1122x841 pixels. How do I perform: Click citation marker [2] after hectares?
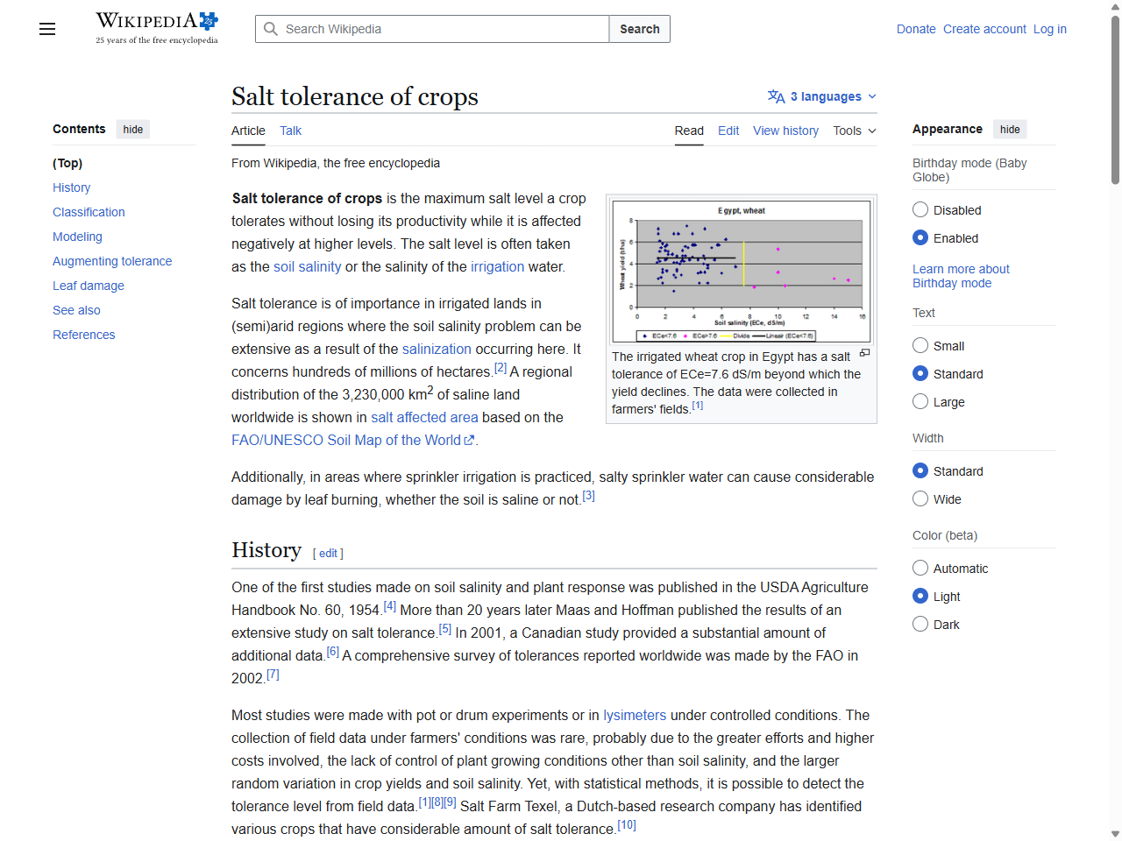pyautogui.click(x=500, y=365)
